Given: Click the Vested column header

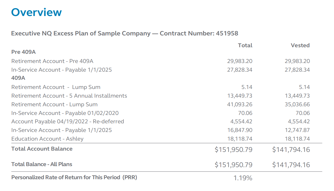Looking at the screenshot, I should [300, 45].
